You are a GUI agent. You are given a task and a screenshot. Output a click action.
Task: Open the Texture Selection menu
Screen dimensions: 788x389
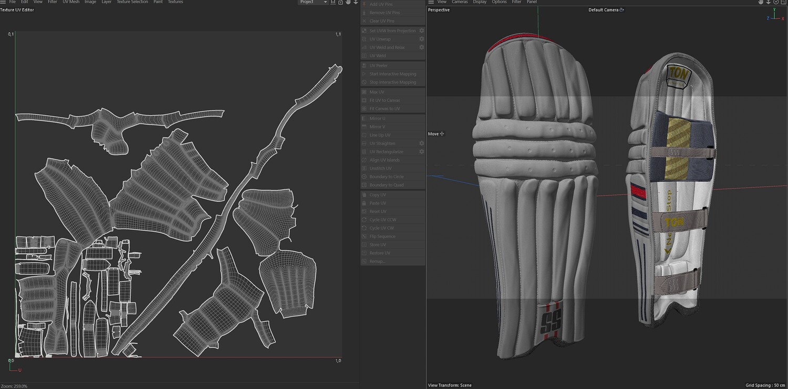coord(132,2)
